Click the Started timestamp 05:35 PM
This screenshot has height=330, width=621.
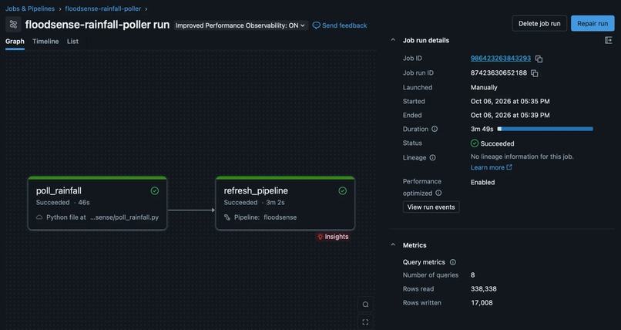510,102
